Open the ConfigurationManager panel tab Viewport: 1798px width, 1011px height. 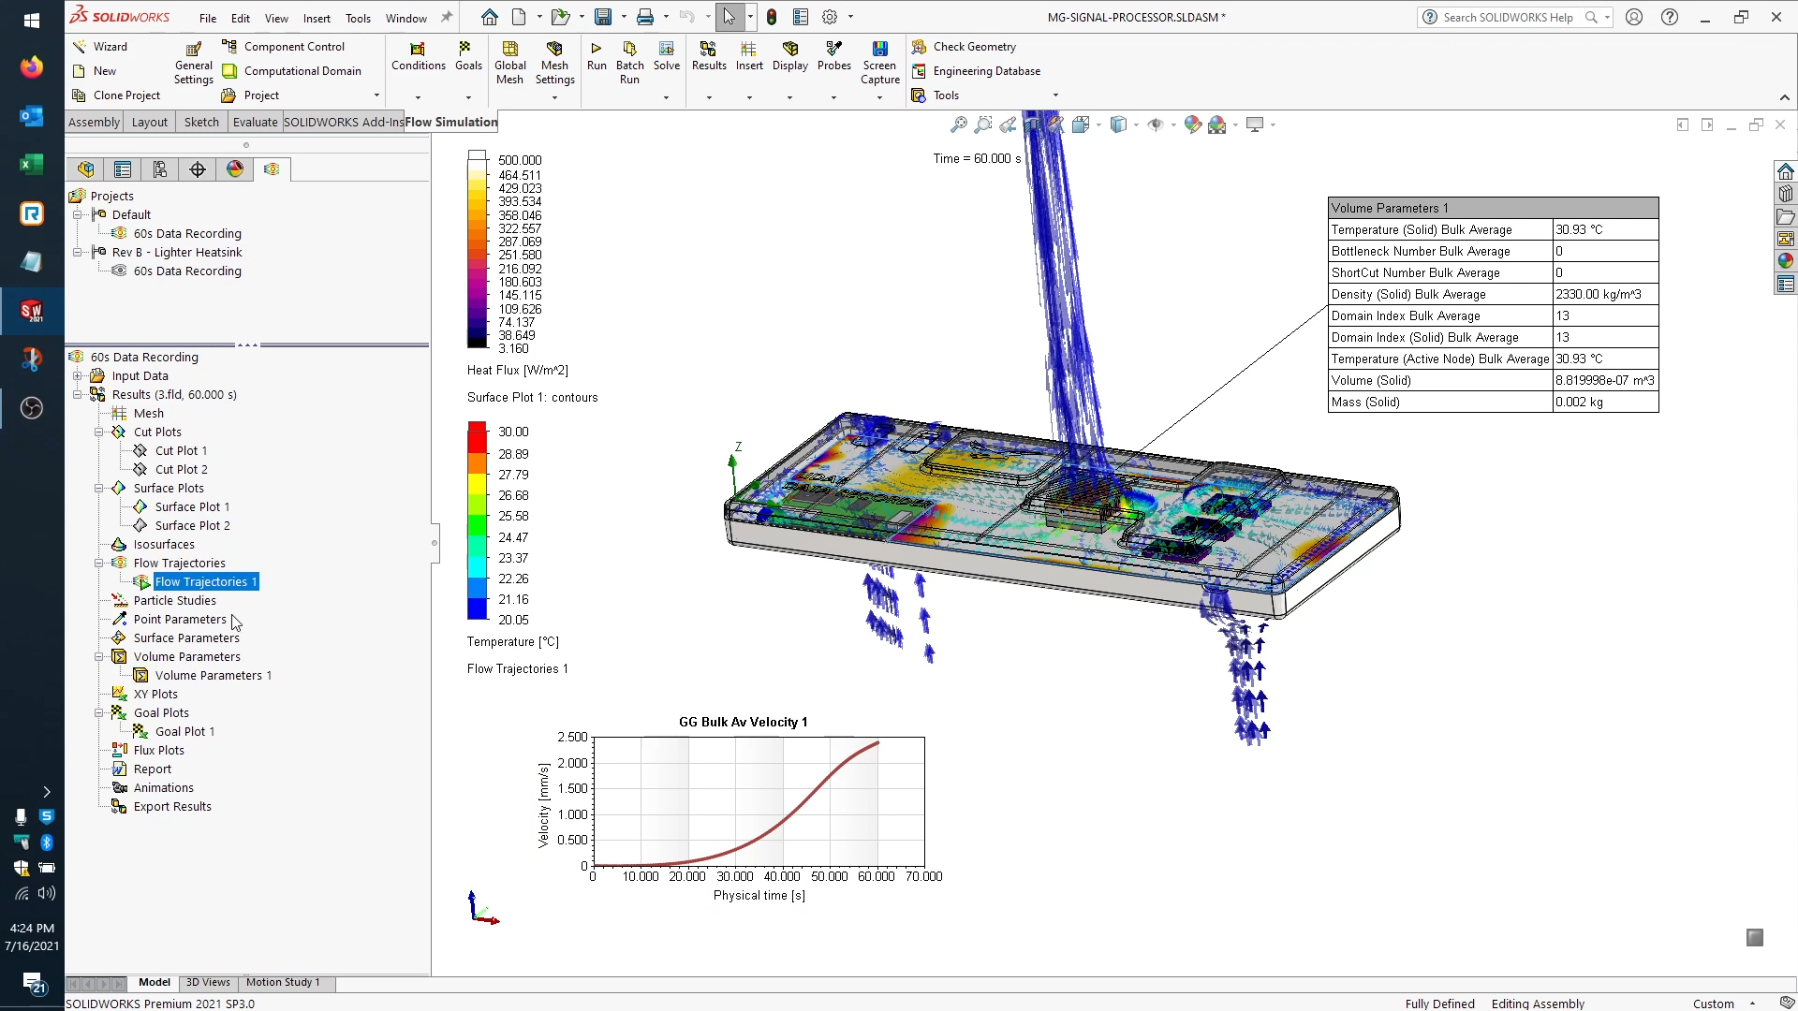point(160,168)
